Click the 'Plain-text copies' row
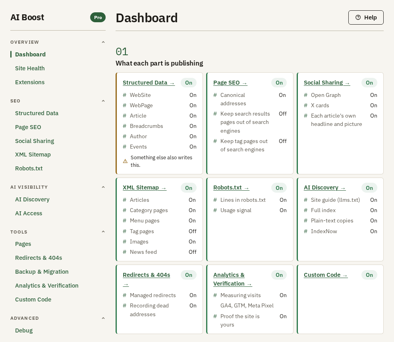This screenshot has width=394, height=342. tap(340, 220)
